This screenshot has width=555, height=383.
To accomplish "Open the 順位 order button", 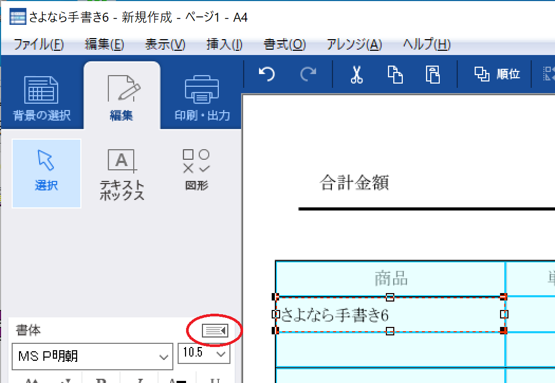I will click(497, 74).
